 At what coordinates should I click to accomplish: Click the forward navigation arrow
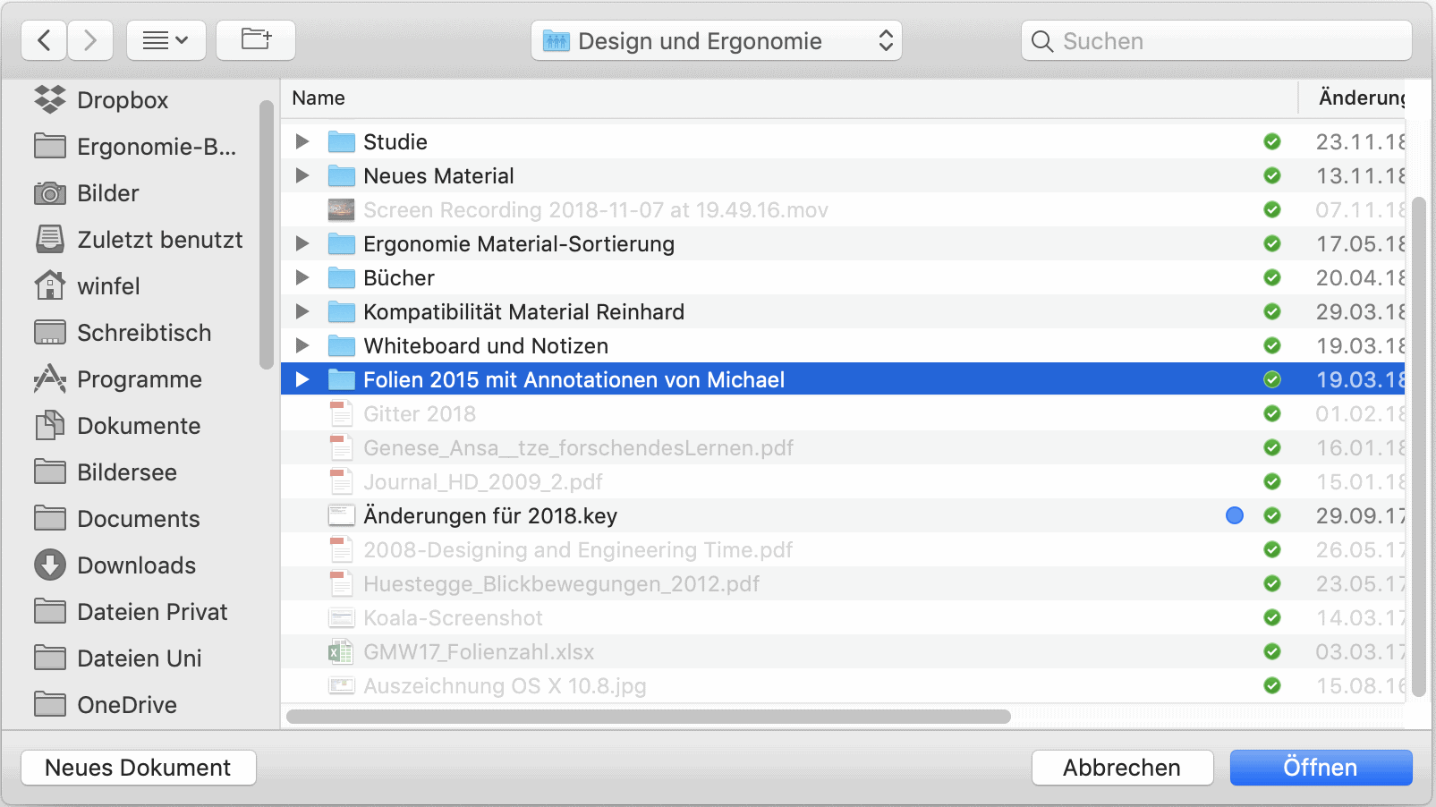tap(90, 41)
